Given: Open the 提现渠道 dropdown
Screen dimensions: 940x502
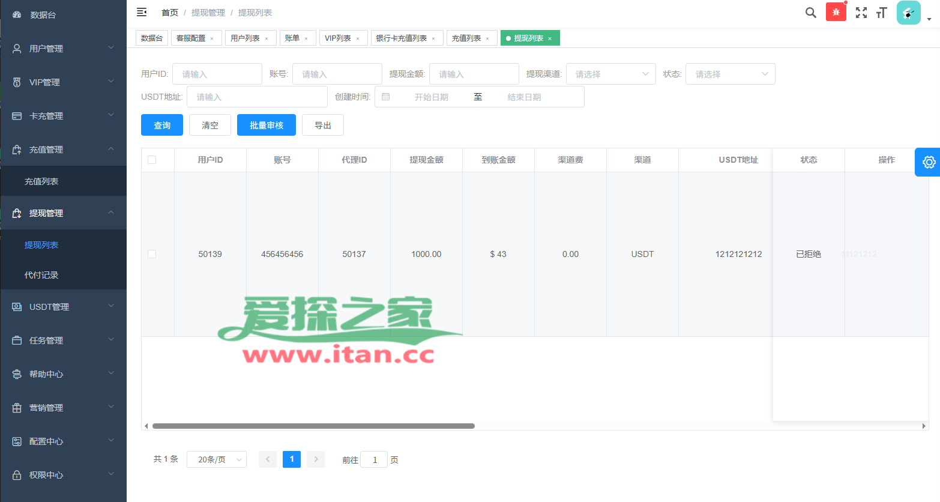Looking at the screenshot, I should pos(610,74).
